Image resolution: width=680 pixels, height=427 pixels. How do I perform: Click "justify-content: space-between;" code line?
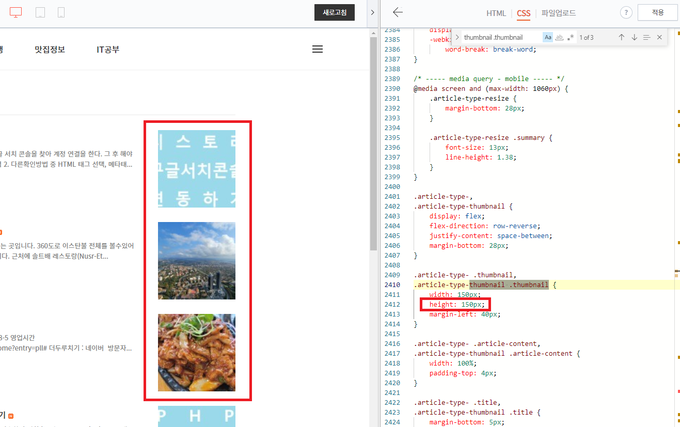(491, 235)
